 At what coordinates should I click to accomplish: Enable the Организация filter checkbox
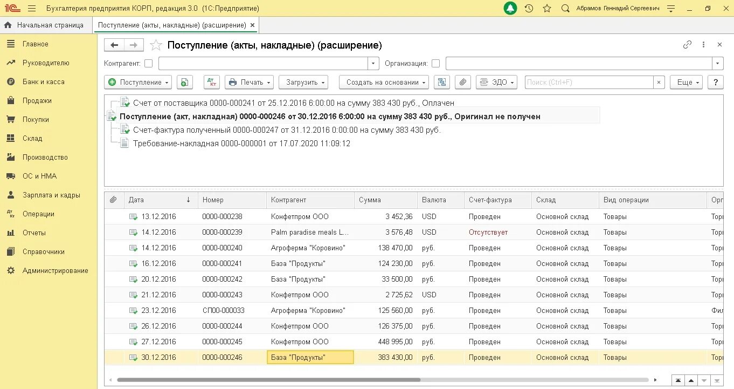tap(435, 64)
